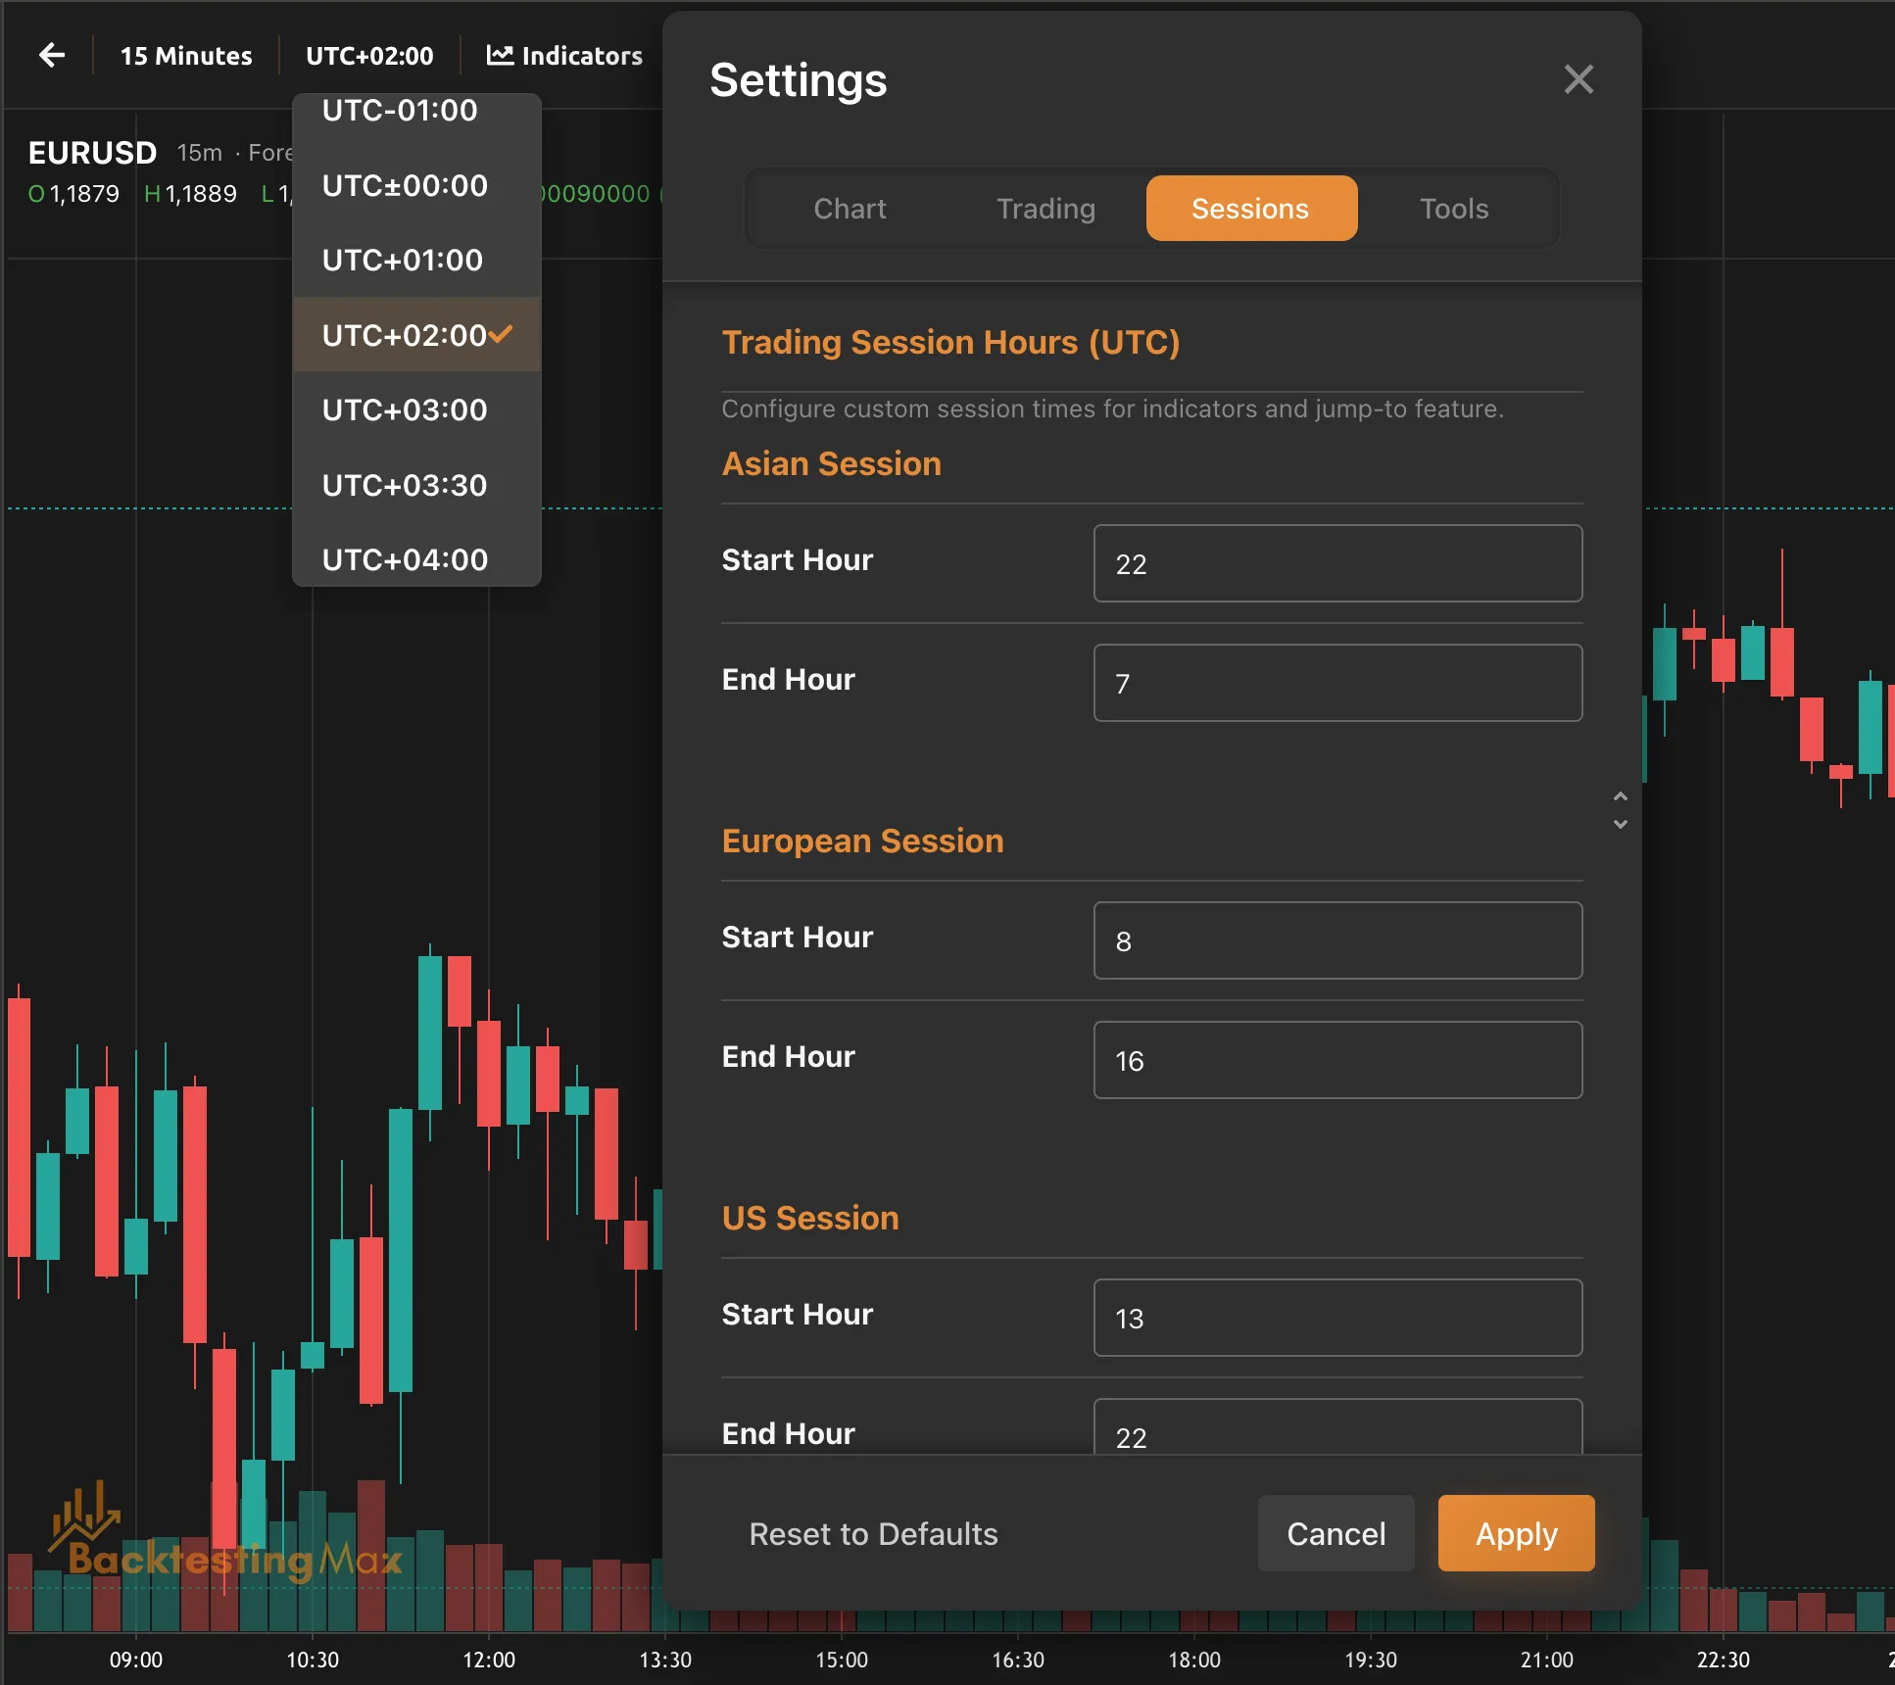Cancel the settings changes
The height and width of the screenshot is (1685, 1895).
1336,1533
